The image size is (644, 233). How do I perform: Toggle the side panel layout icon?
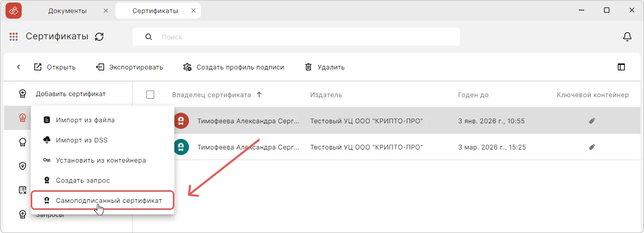(621, 67)
